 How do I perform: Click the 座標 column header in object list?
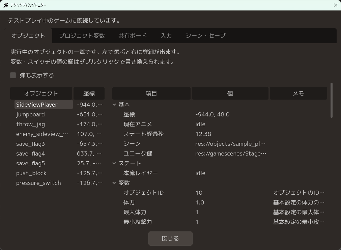89,93
